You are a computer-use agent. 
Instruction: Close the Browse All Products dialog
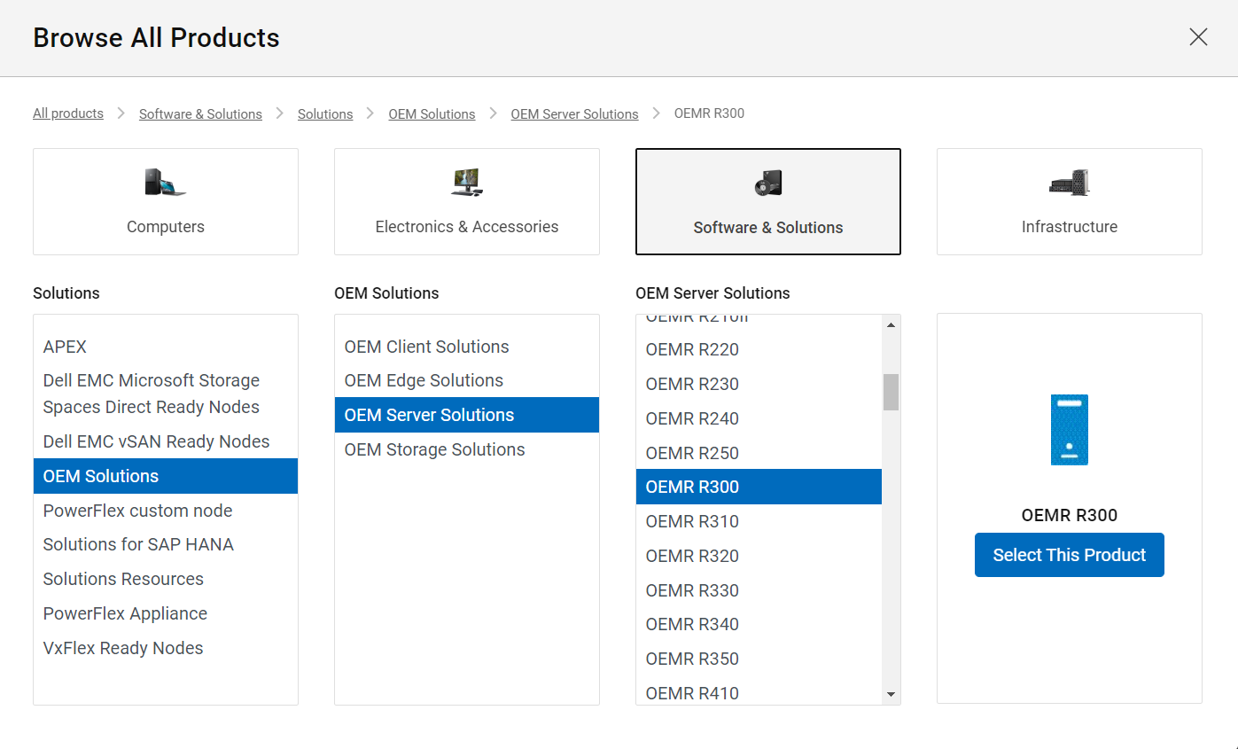click(x=1198, y=37)
